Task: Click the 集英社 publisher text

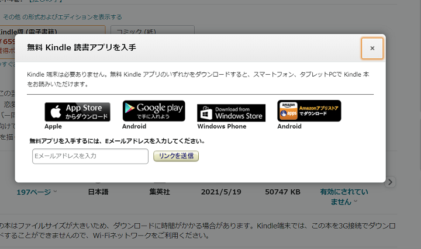Action: [x=160, y=192]
